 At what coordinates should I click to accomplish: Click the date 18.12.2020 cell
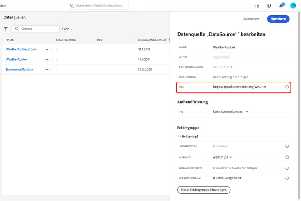point(145,70)
